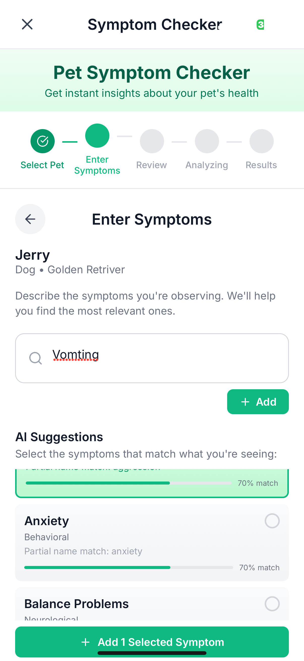
Task: Close the Symptom Checker with X icon
Action: click(x=27, y=24)
